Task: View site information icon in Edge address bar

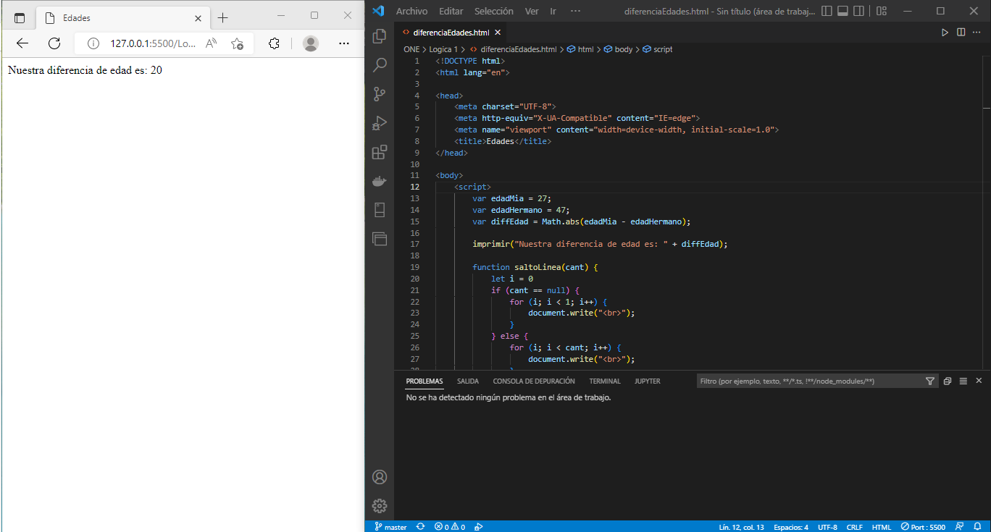Action: (x=93, y=43)
